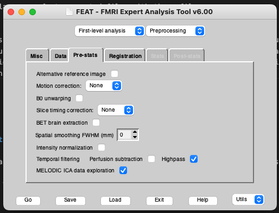This screenshot has width=279, height=213.
Task: Increase spatial smoothing FWHM with up arrow
Action: pos(135,132)
